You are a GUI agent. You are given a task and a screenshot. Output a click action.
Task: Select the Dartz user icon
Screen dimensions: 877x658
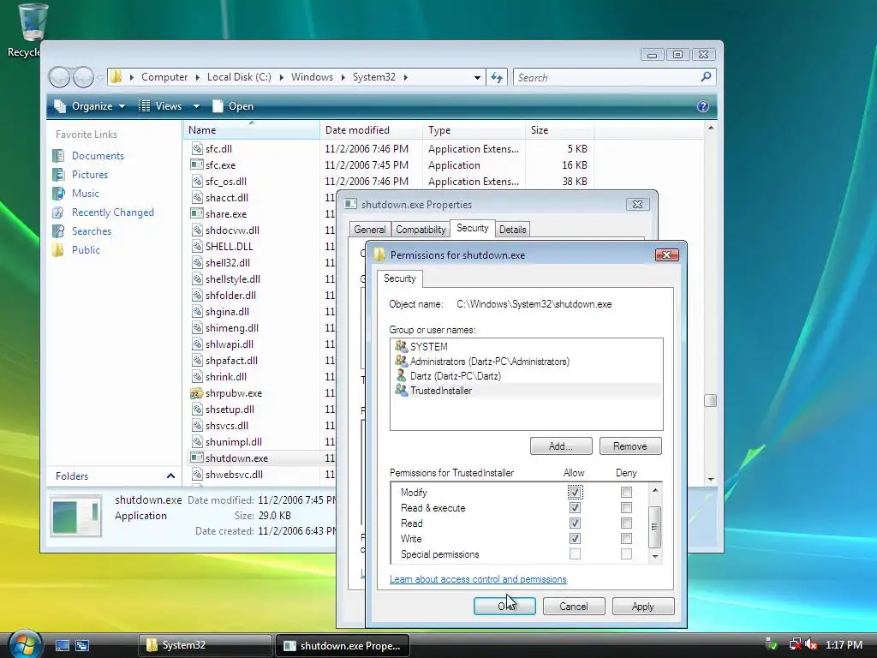[x=401, y=375]
